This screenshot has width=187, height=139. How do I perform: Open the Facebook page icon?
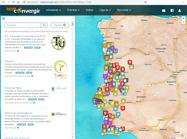point(172,11)
